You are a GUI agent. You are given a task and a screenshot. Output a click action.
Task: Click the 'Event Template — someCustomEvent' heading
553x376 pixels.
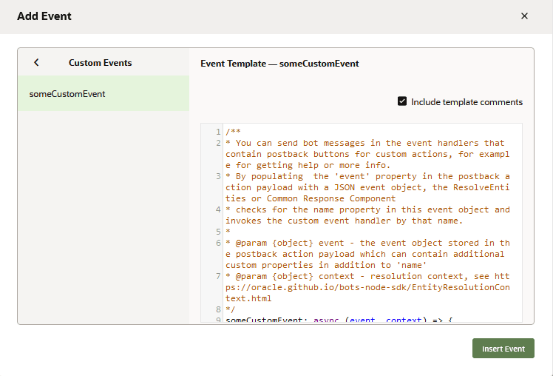point(279,64)
